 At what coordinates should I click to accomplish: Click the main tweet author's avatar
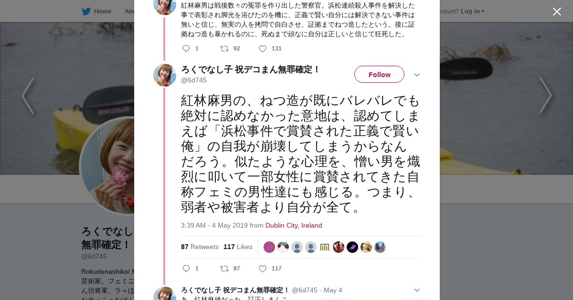(165, 75)
